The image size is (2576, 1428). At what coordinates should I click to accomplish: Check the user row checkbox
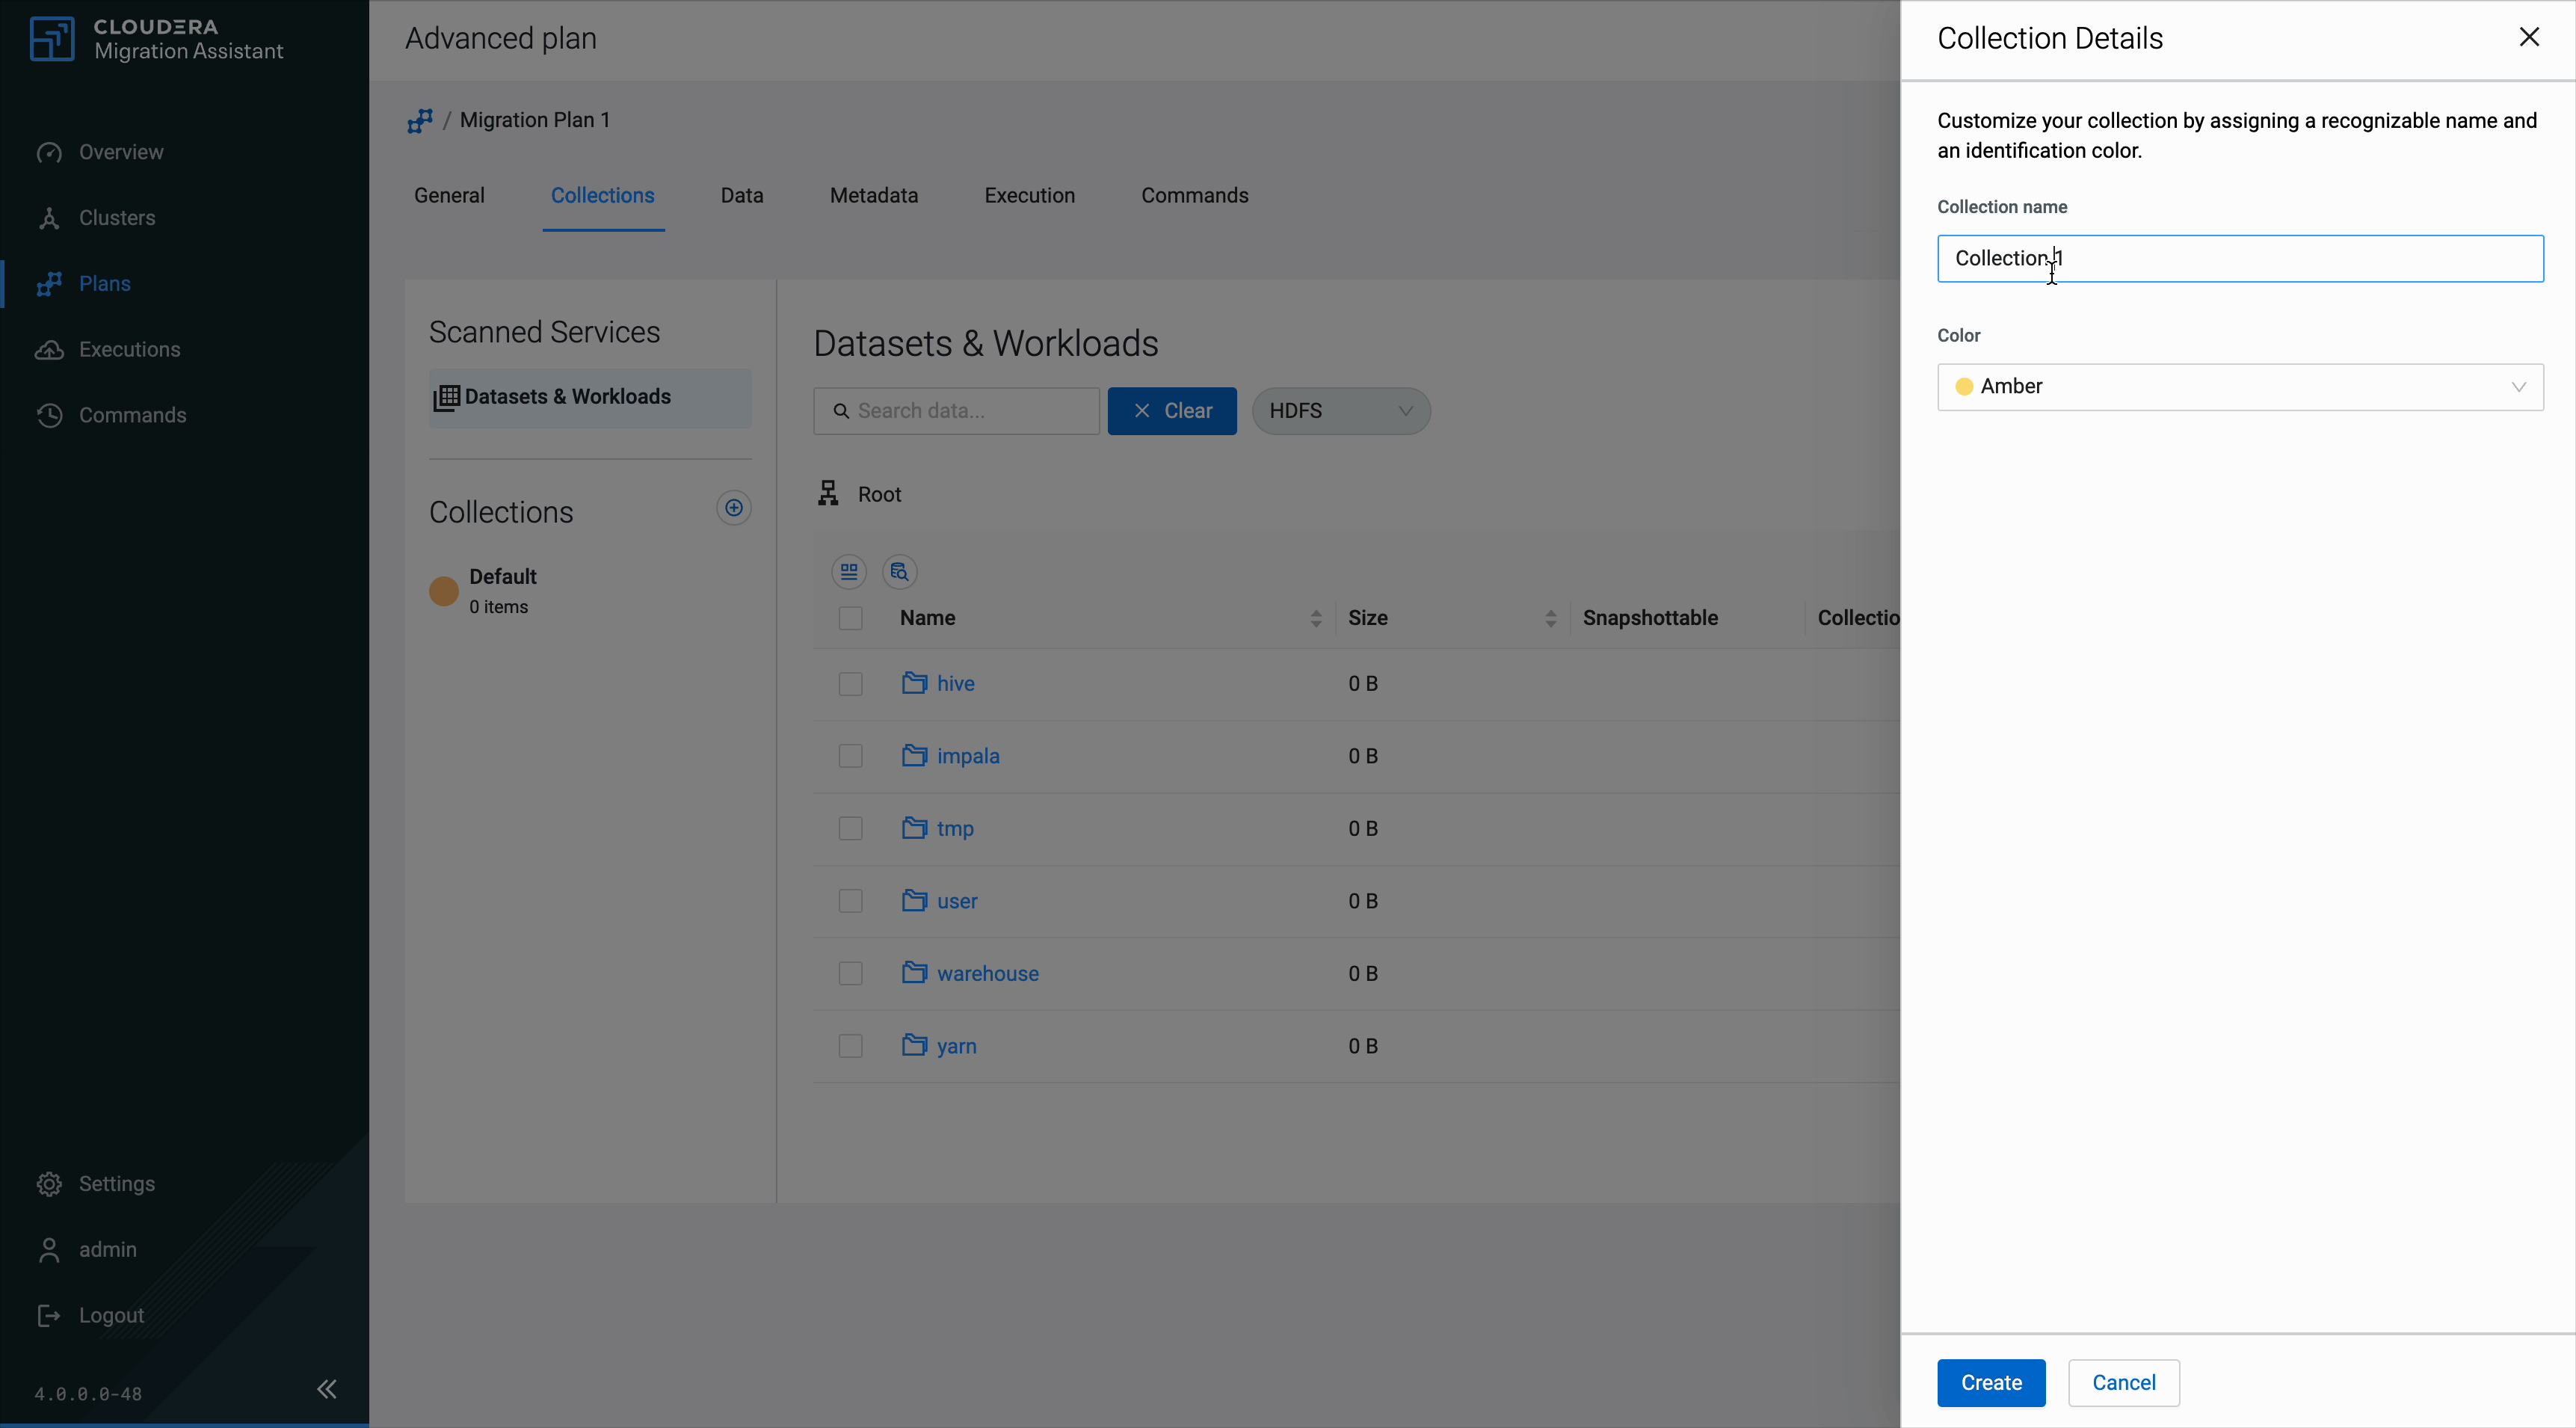coord(851,901)
